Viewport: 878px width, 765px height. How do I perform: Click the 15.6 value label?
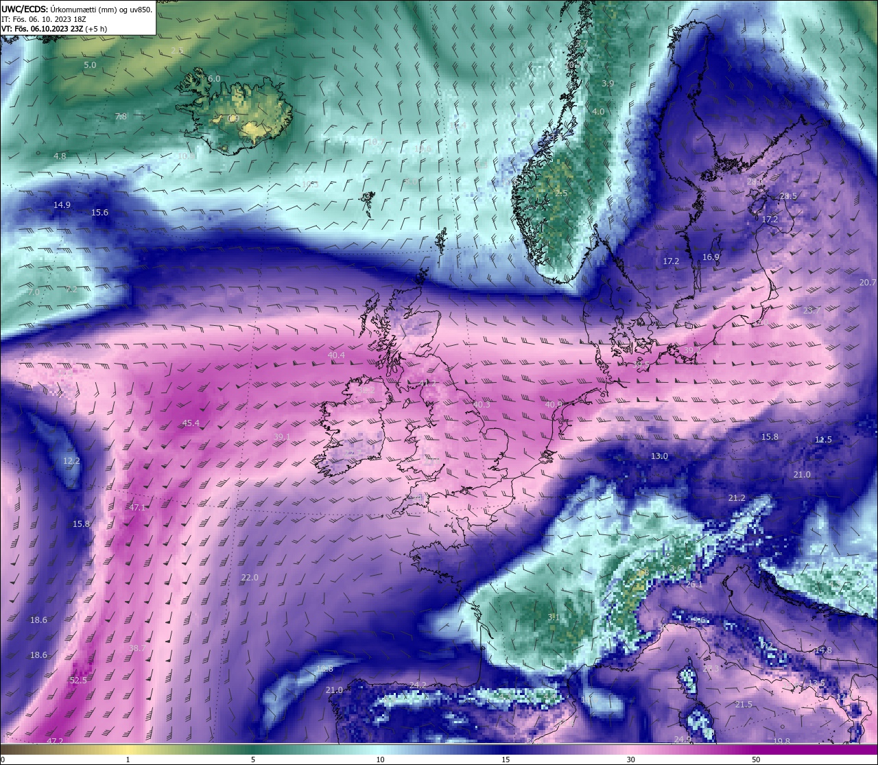[100, 213]
